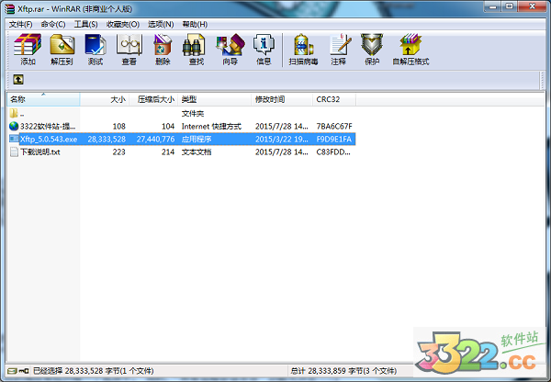This screenshot has width=551, height=382.
Task: Click CRC32 value 7BA6C67F
Action: 334,126
